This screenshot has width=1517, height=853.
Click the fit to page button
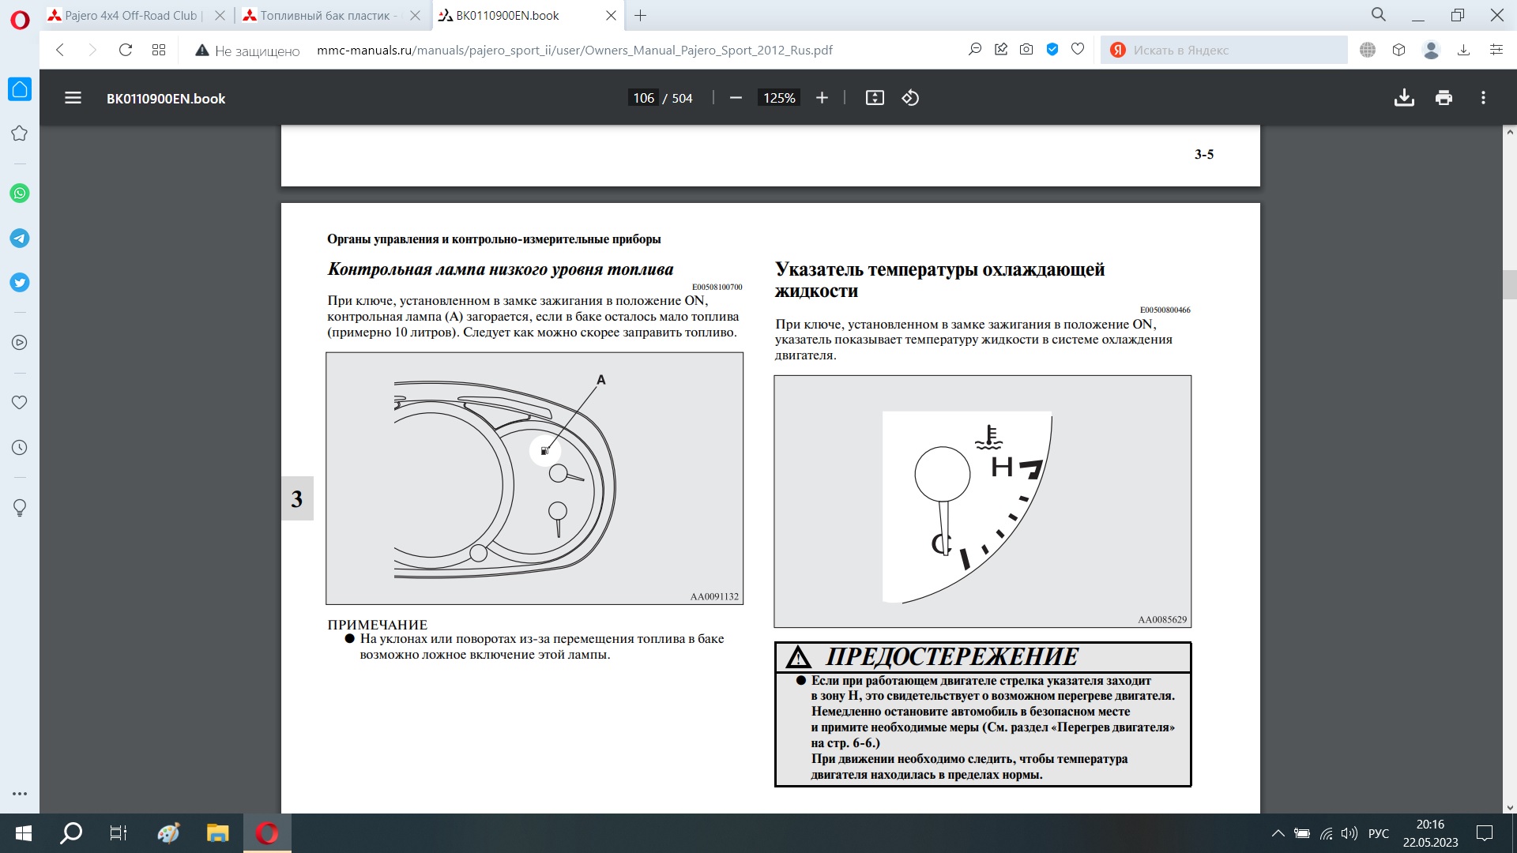click(875, 98)
